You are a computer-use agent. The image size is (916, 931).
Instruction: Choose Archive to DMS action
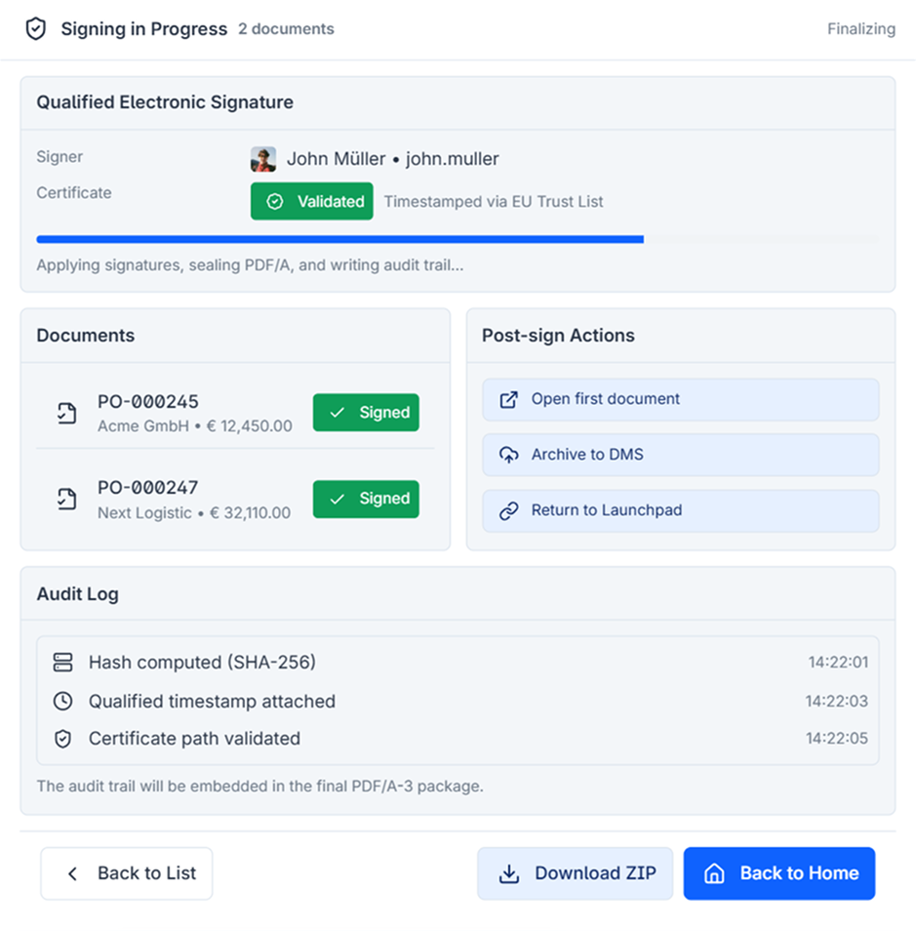[680, 455]
